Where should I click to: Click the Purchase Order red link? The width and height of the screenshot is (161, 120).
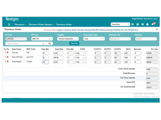tap(50, 30)
